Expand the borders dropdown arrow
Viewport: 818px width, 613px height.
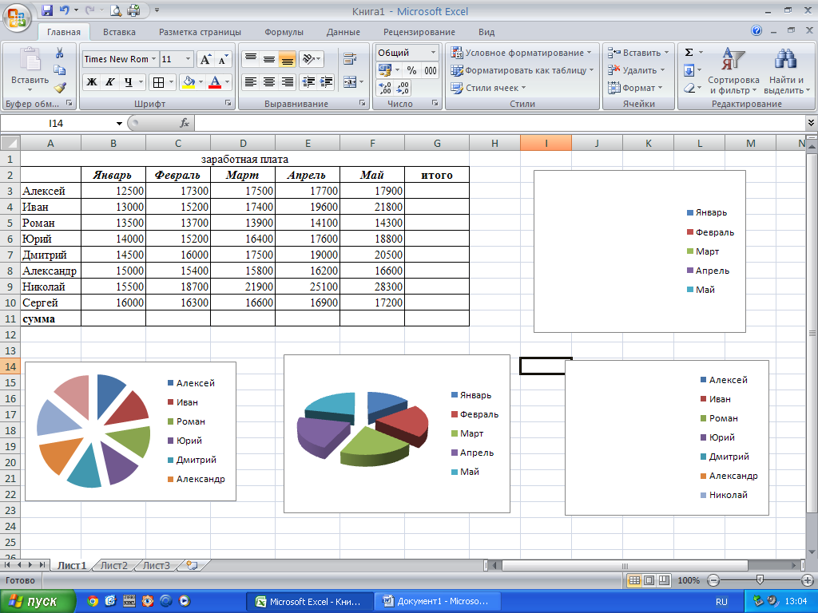[x=170, y=82]
